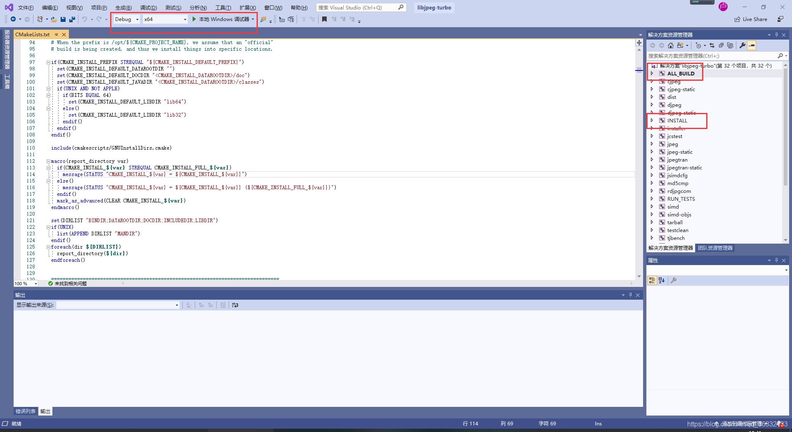The width and height of the screenshot is (792, 432).
Task: Sync with active document icon
Action: [712, 45]
